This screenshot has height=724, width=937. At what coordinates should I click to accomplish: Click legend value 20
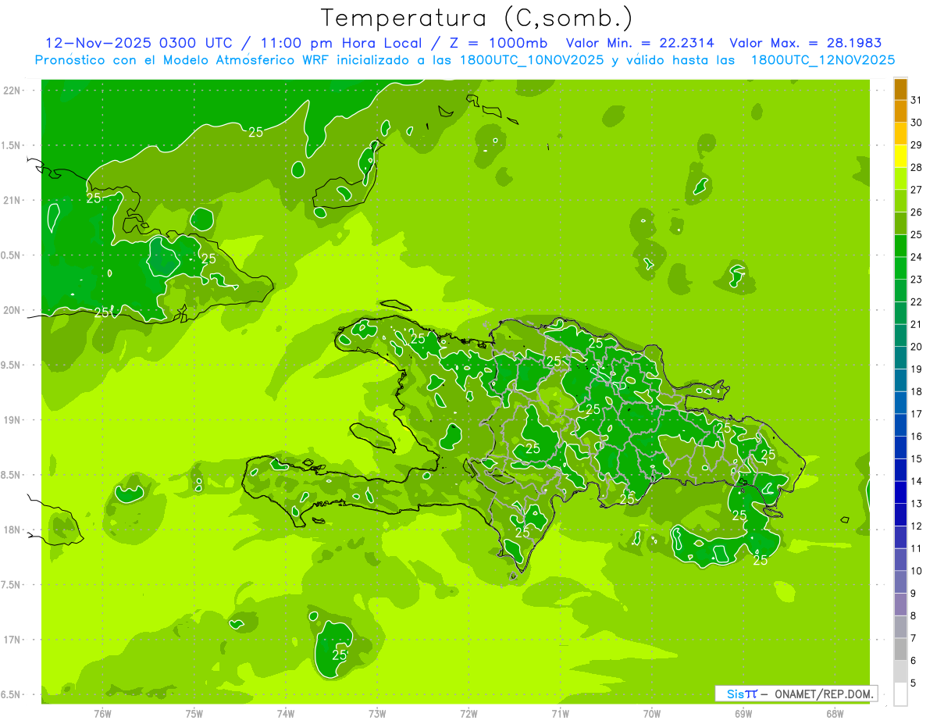pos(916,347)
